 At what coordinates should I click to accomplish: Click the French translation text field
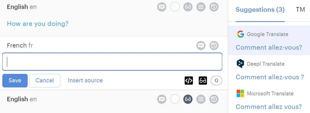click(112, 62)
